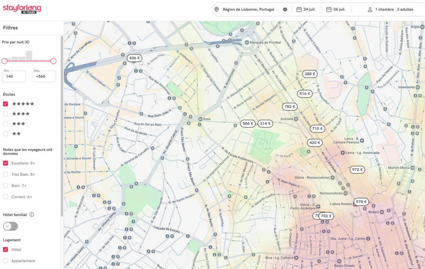Click the Baixa-Chiado metro icon
The image size is (425, 269).
339,261
